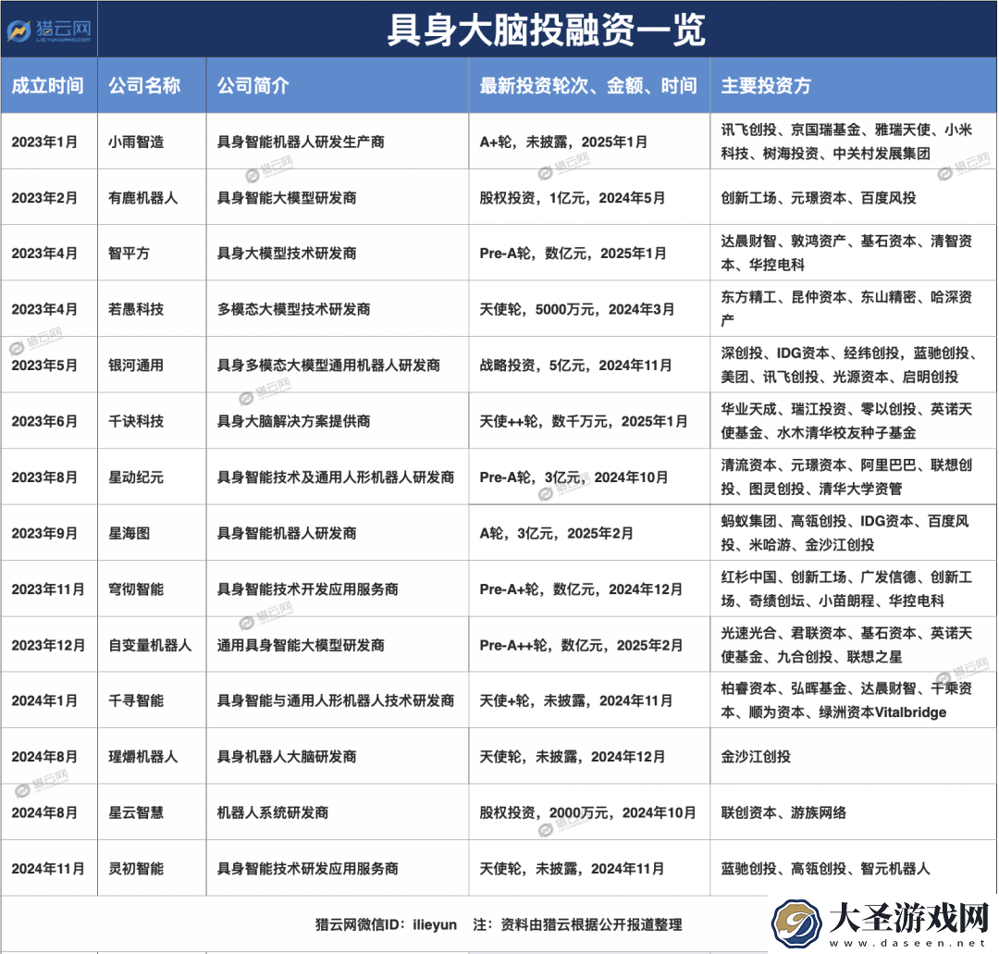Click company name 有鹿机器人
999x954 pixels.
click(142, 198)
